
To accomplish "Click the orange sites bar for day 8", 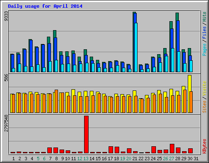I will (x=56, y=101).
